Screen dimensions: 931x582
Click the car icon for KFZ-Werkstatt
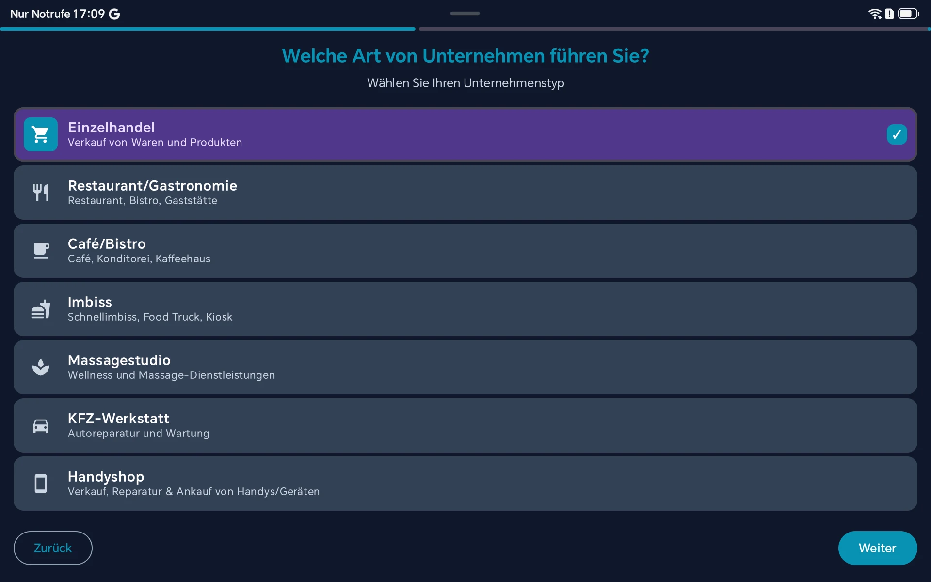[41, 425]
